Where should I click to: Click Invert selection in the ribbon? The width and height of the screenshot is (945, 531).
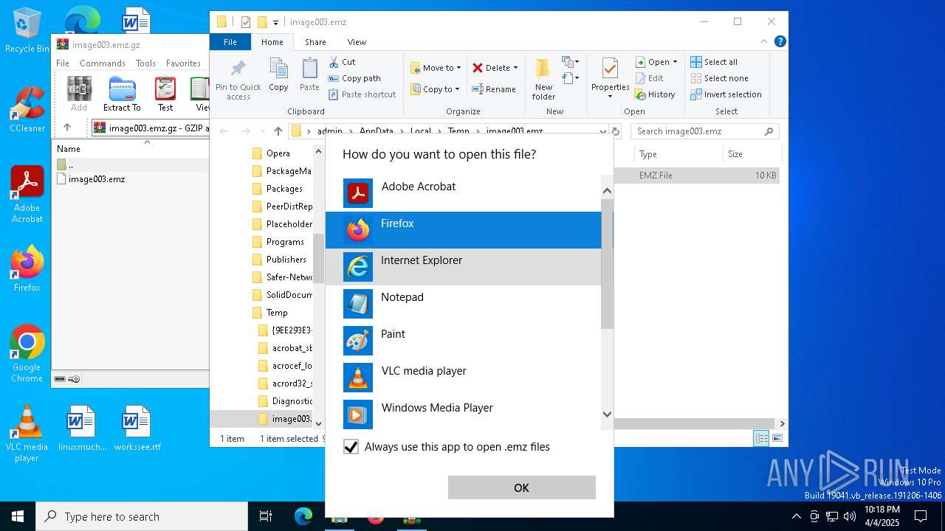pos(726,94)
